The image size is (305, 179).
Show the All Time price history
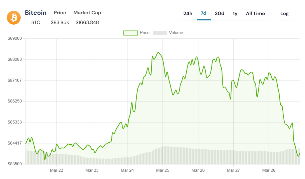point(255,14)
